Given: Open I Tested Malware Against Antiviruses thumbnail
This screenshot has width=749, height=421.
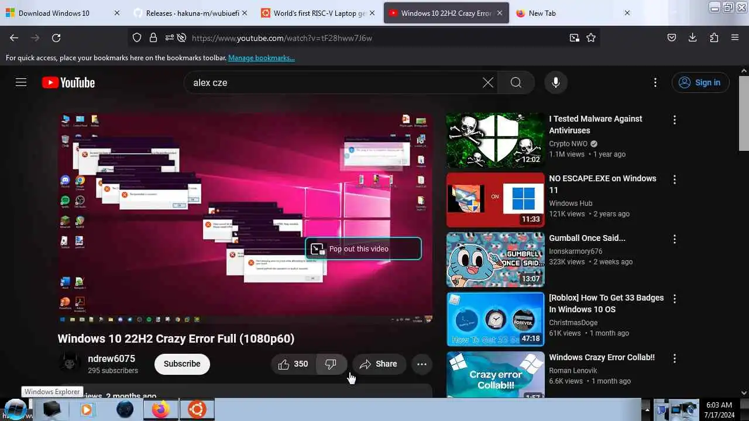Looking at the screenshot, I should tap(495, 140).
